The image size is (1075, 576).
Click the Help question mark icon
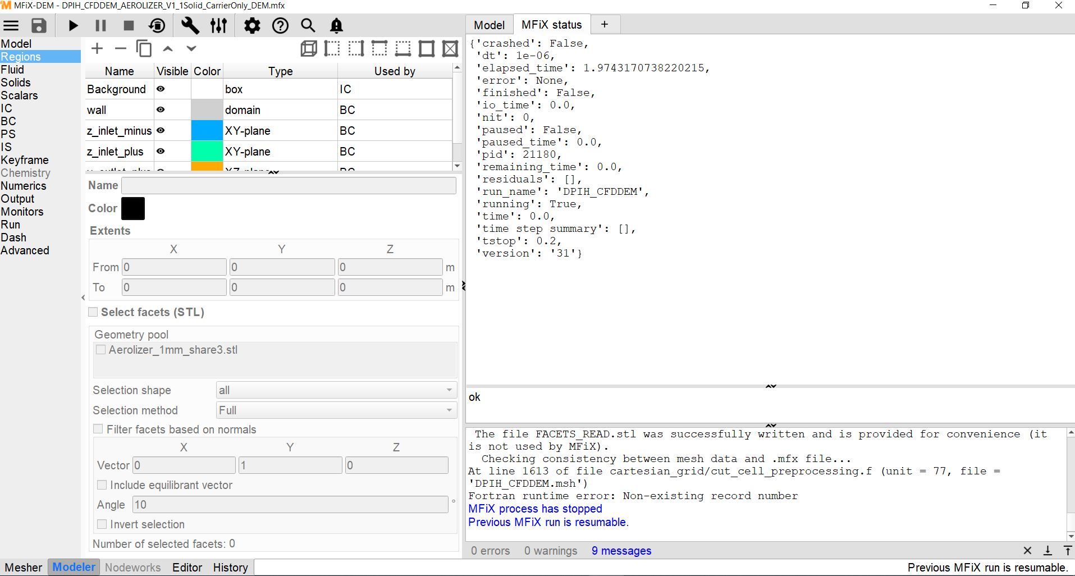[x=280, y=26]
